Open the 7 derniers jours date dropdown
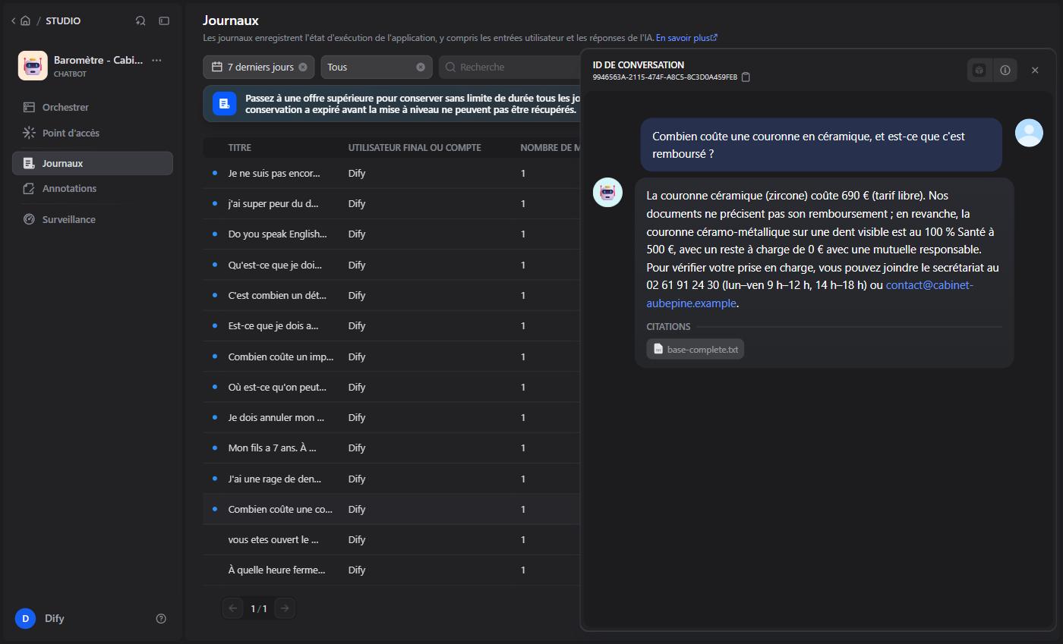This screenshot has height=644, width=1063. coord(252,67)
